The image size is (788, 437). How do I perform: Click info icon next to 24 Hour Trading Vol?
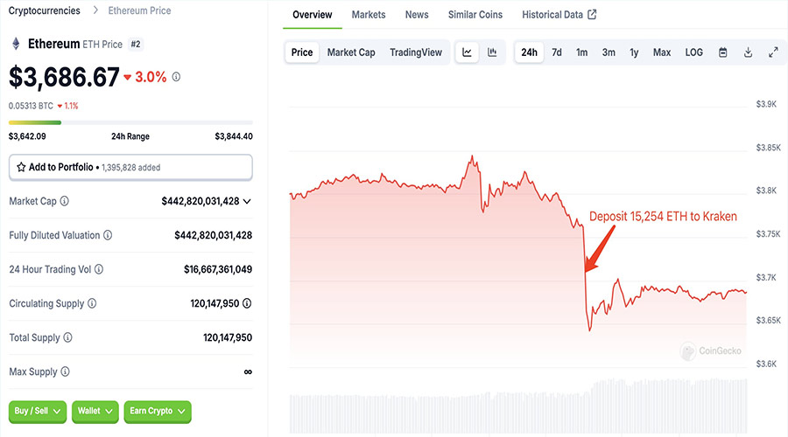99,269
